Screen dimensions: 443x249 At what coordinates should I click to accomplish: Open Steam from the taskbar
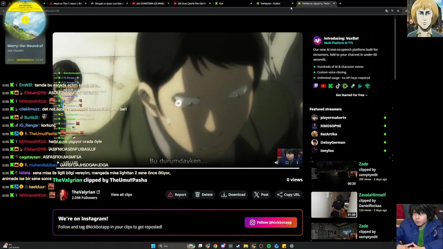point(238,246)
